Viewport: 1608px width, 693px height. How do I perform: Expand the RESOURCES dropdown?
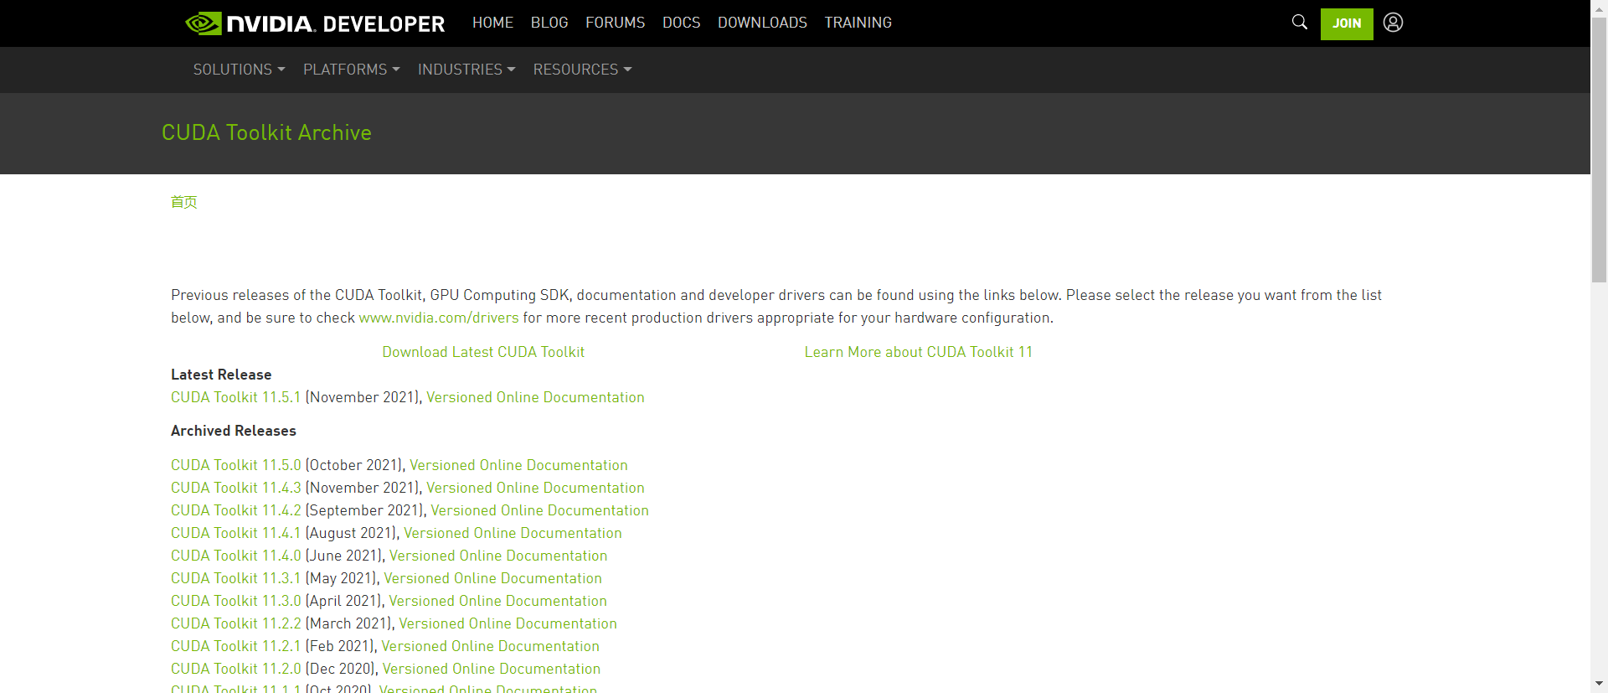click(x=582, y=70)
